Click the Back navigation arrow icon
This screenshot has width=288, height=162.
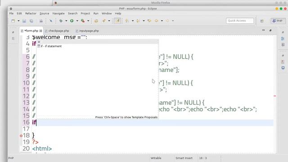coord(156,21)
